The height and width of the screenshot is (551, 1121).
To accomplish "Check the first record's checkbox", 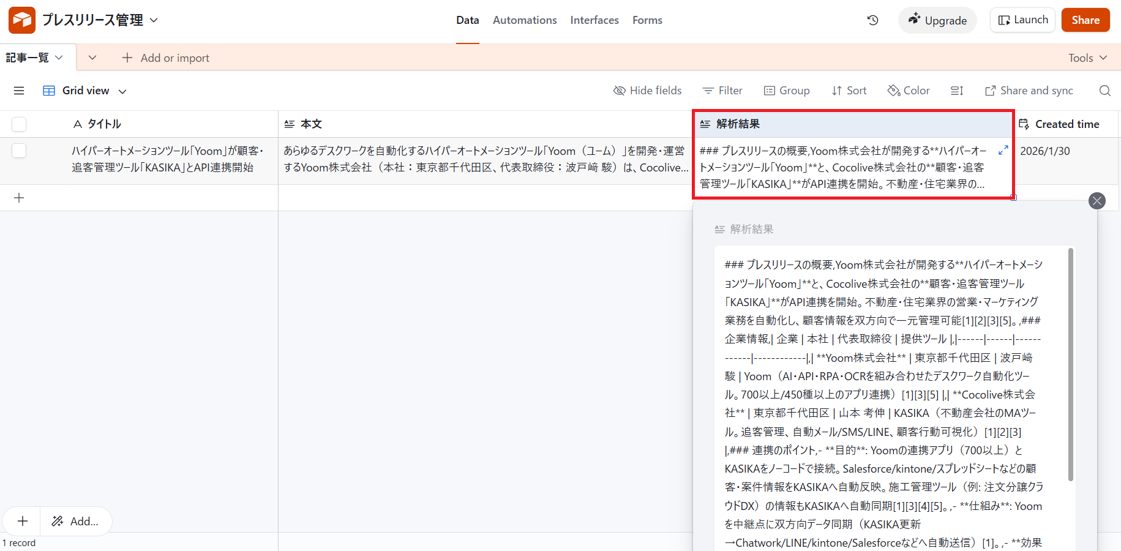I will point(19,151).
